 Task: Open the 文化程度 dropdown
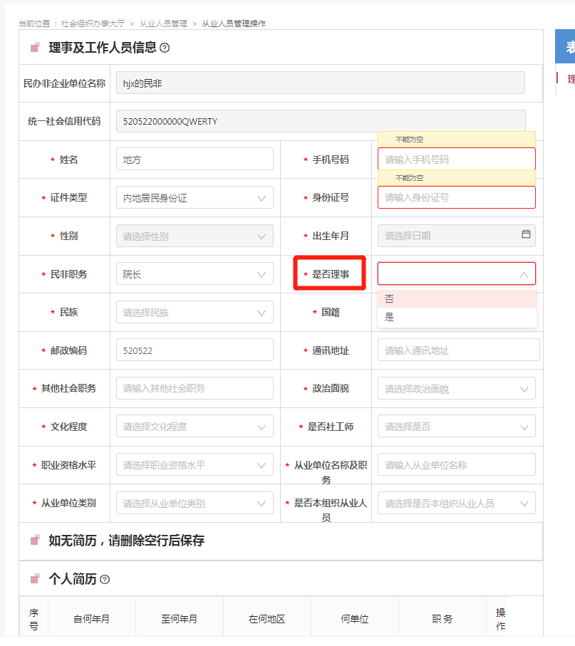point(194,427)
